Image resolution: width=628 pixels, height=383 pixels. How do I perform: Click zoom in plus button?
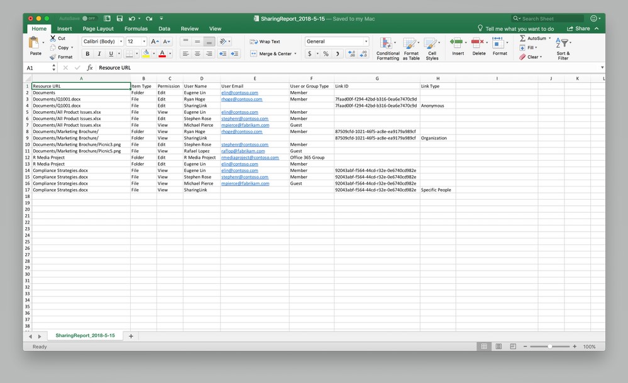tap(575, 347)
